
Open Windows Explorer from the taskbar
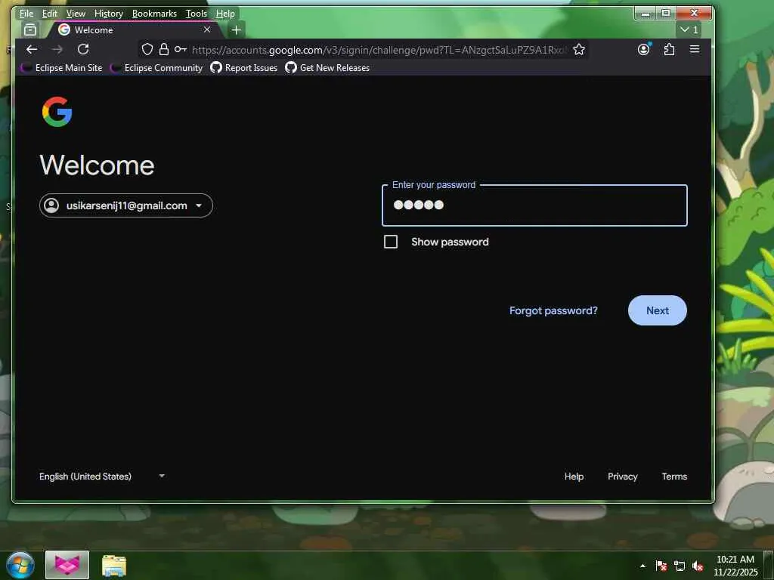[114, 565]
